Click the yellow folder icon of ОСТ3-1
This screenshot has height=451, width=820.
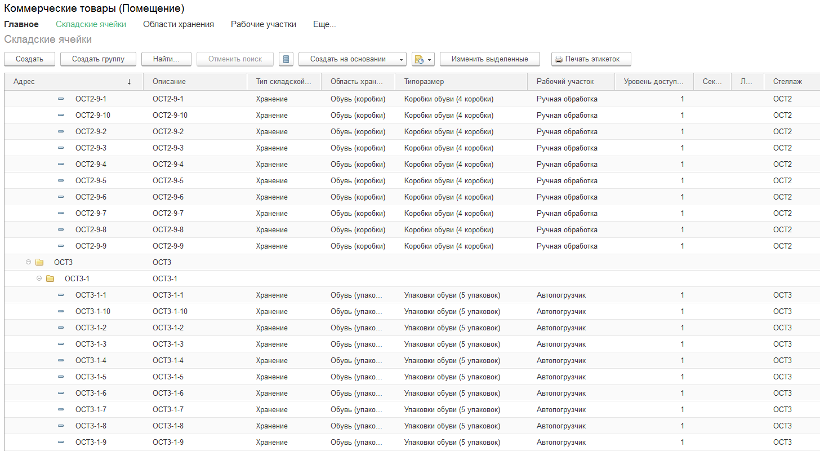click(x=50, y=278)
